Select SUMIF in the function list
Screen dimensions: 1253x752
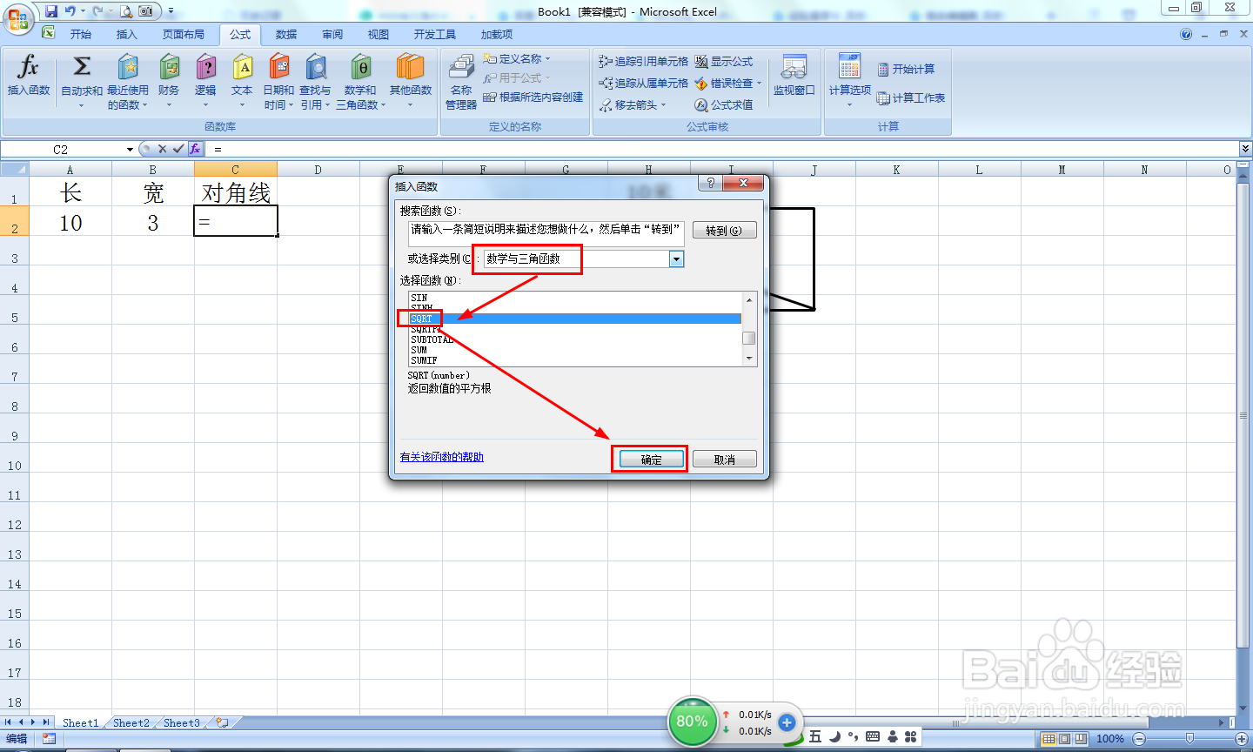coord(575,360)
